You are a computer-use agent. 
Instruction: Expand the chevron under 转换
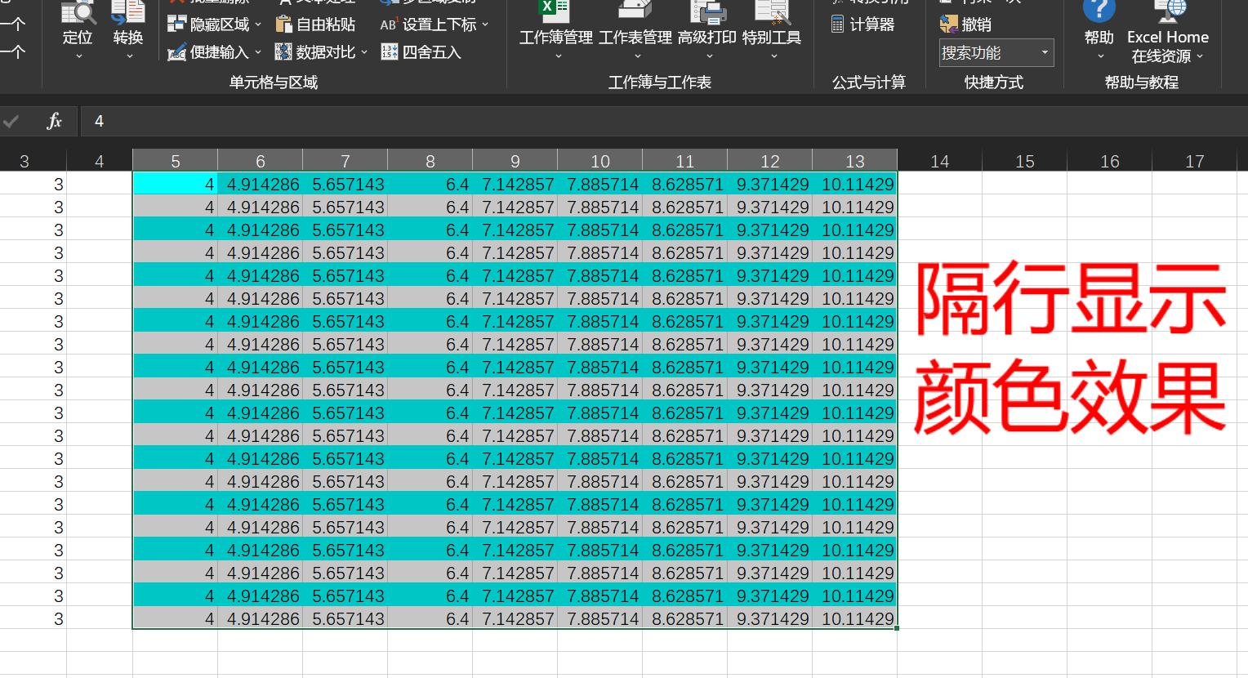point(129,56)
